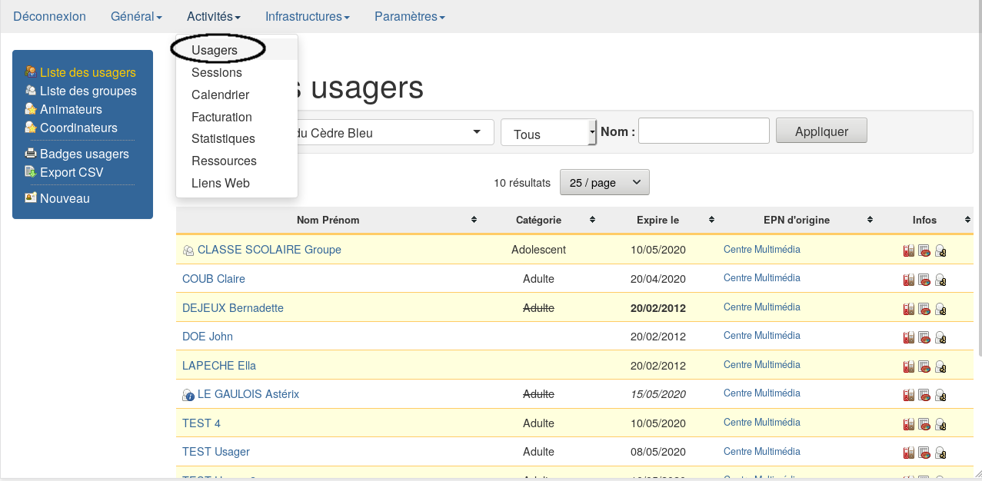
Task: Click the binders icon in CLASSE SCOLAIRE row
Action: point(908,250)
